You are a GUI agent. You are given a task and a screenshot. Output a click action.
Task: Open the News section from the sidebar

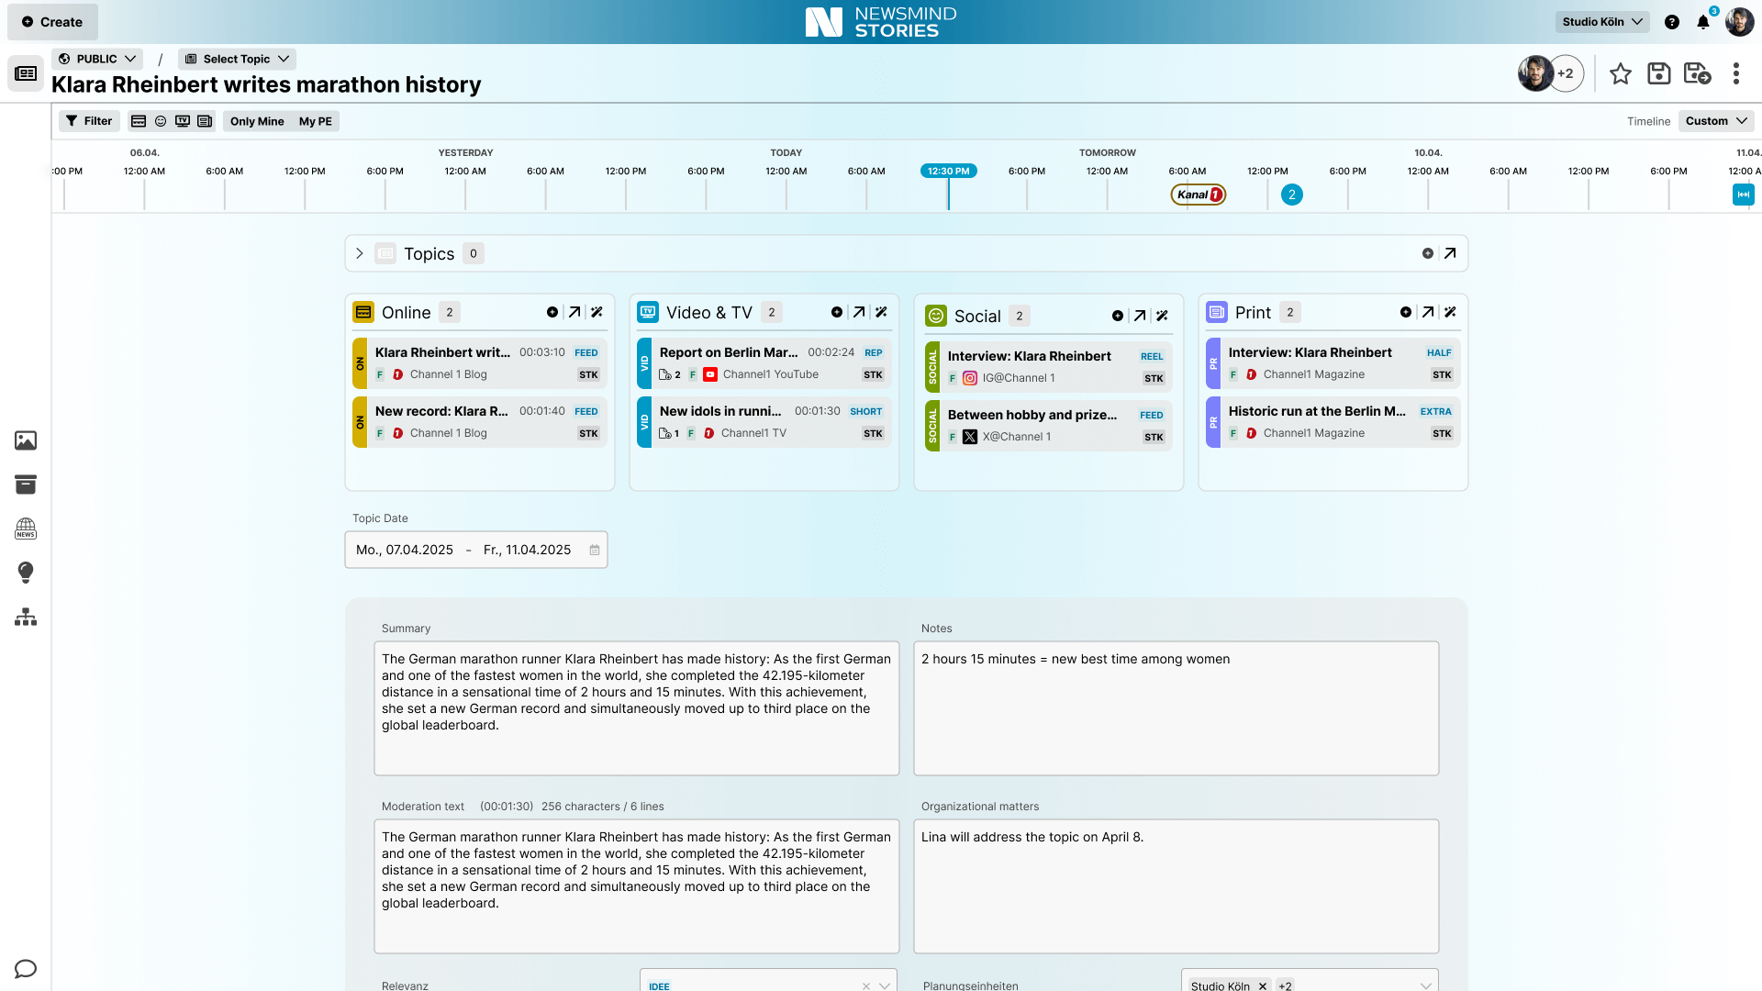click(25, 529)
